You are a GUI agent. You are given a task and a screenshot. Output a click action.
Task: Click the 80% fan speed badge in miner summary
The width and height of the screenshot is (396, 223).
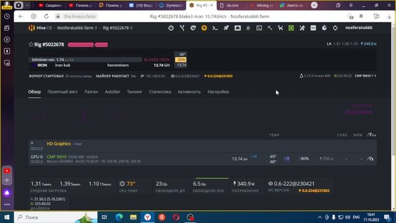click(181, 59)
